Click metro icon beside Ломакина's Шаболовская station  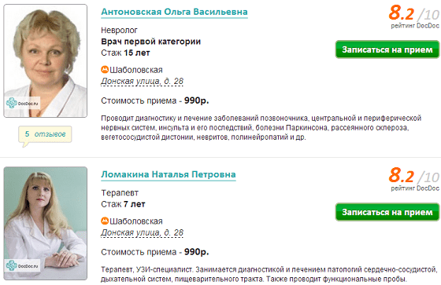(x=105, y=221)
